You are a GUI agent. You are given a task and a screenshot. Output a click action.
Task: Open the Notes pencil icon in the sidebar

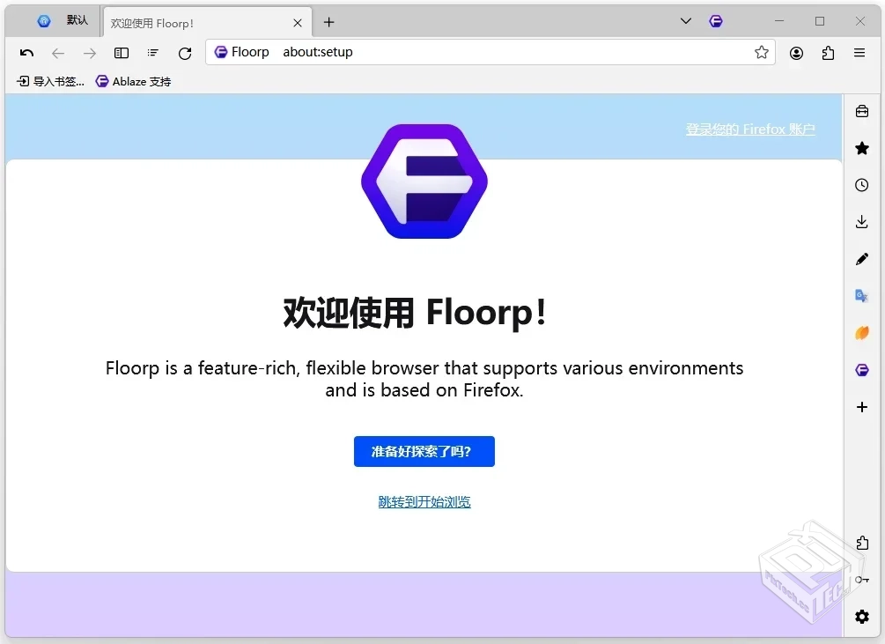coord(861,258)
